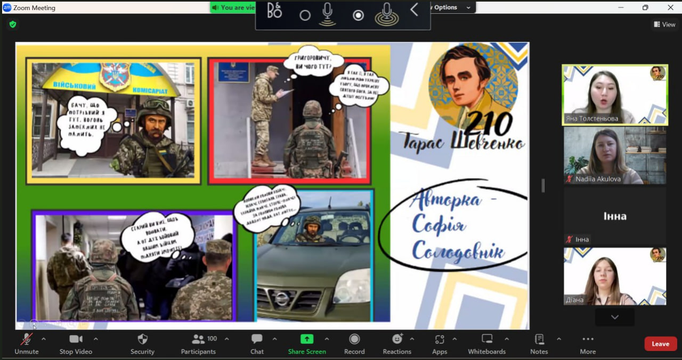Expand video options arrow next to Stop Video
Screen dimensions: 682x360
96,339
